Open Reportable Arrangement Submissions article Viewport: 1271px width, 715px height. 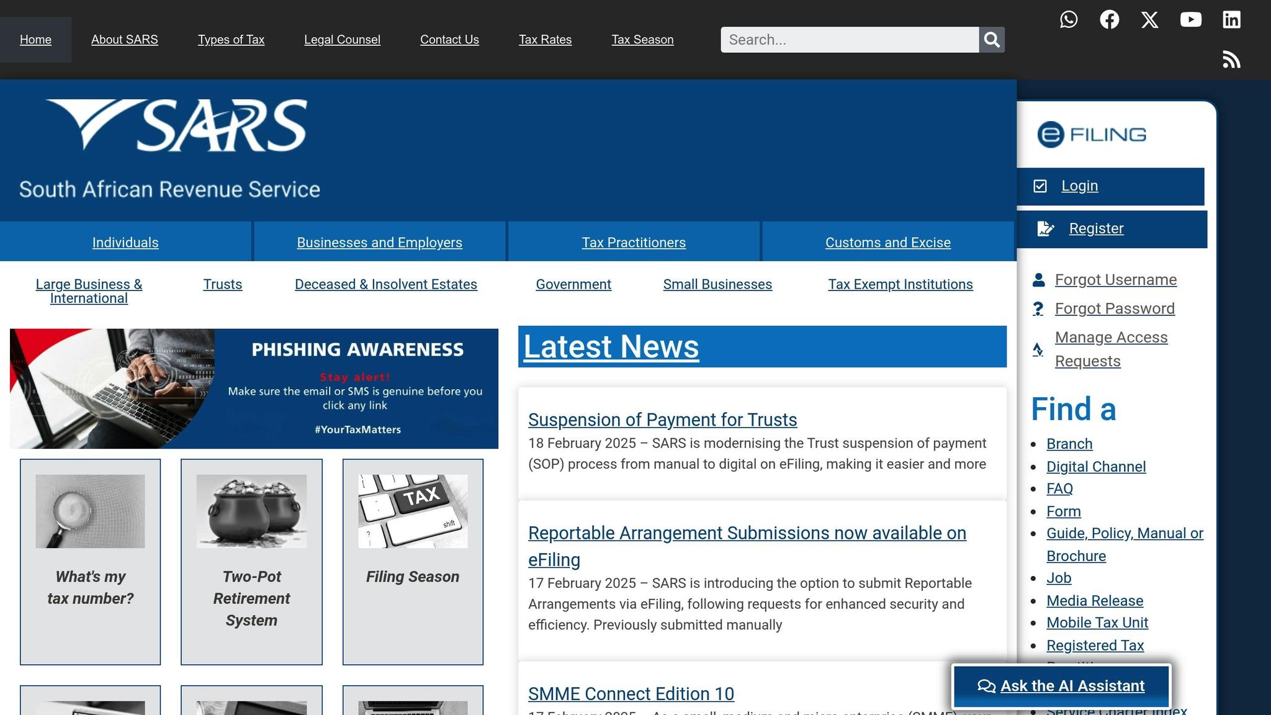pos(747,546)
